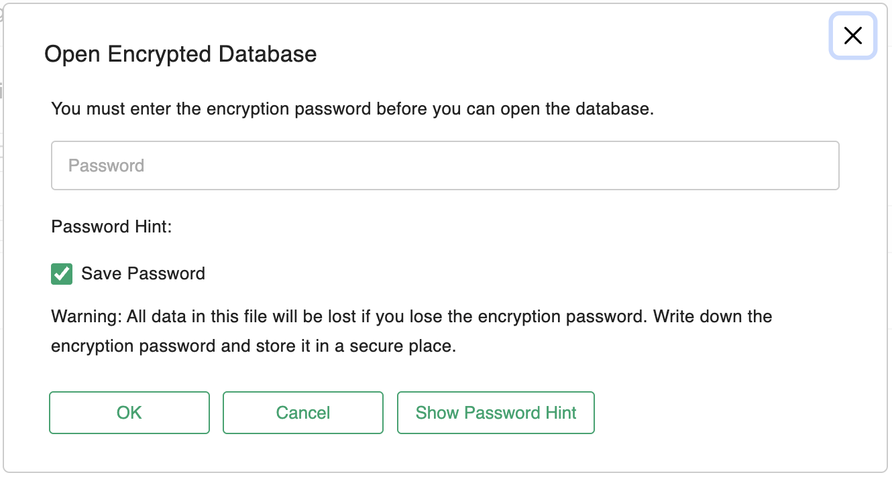Viewport: 892px width, 477px height.
Task: Click the Open Encrypted Database title
Action: pyautogui.click(x=180, y=54)
